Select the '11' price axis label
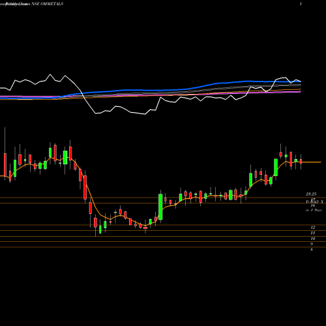This screenshot has width=326, height=326. 313,233
